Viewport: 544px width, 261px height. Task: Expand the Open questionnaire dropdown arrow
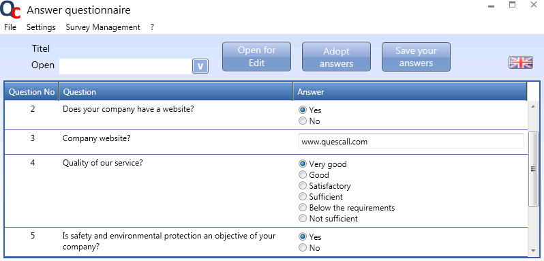(200, 66)
